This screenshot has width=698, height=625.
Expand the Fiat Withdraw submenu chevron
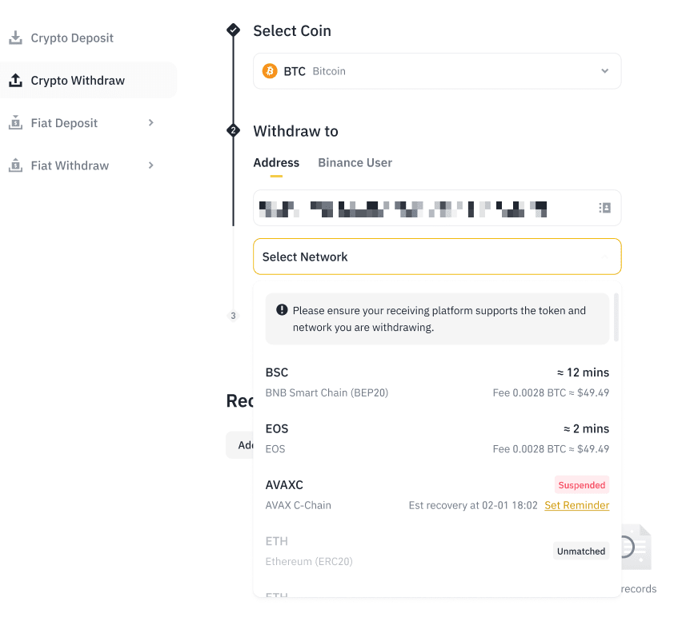point(151,165)
